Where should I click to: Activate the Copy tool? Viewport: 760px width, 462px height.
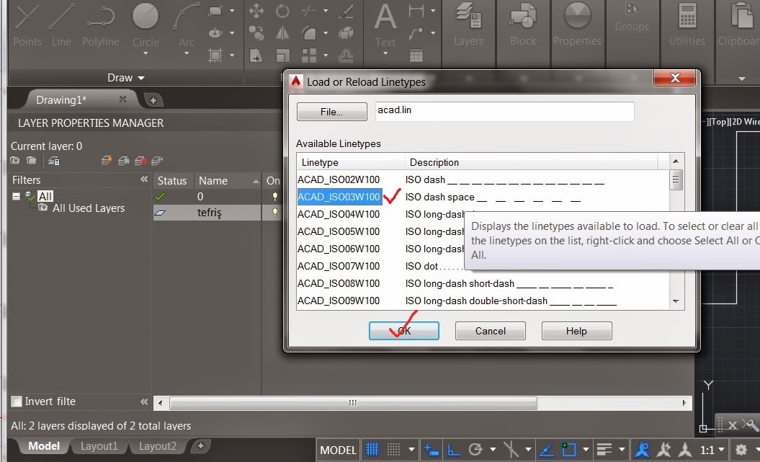tap(256, 33)
